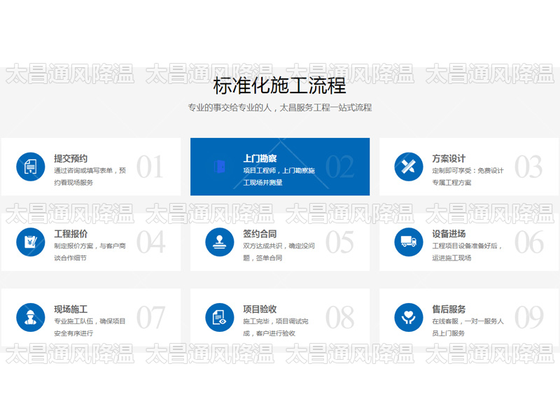Select the 项目验收 checklist icon
This screenshot has width=560, height=420.
[x=218, y=316]
